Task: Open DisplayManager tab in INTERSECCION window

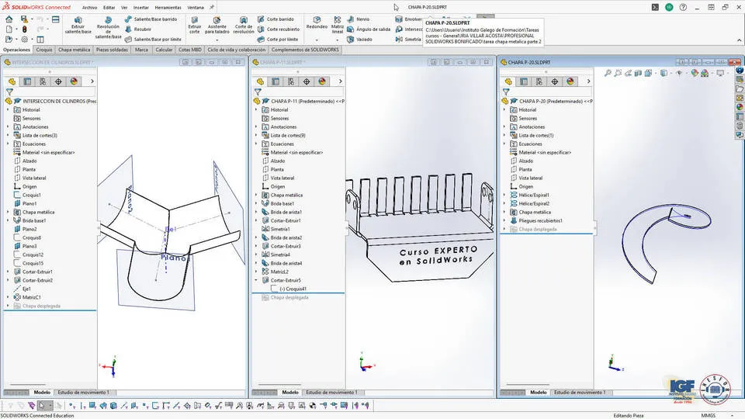Action: point(74,81)
